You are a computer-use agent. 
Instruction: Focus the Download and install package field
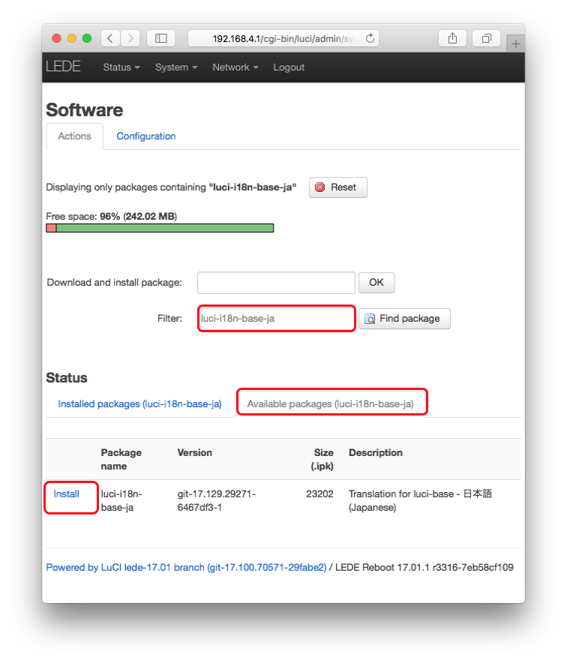click(276, 283)
